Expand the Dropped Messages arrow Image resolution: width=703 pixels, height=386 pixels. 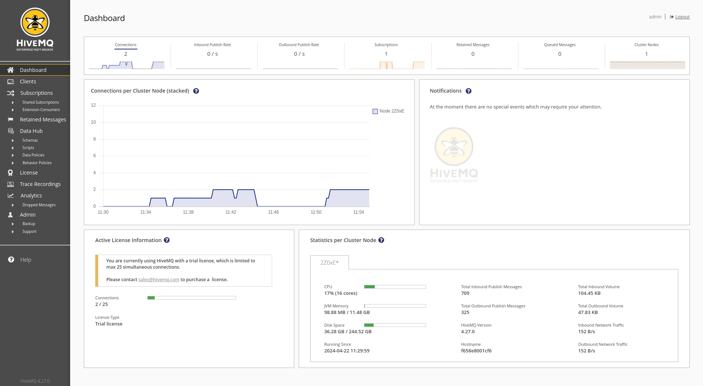pyautogui.click(x=13, y=205)
